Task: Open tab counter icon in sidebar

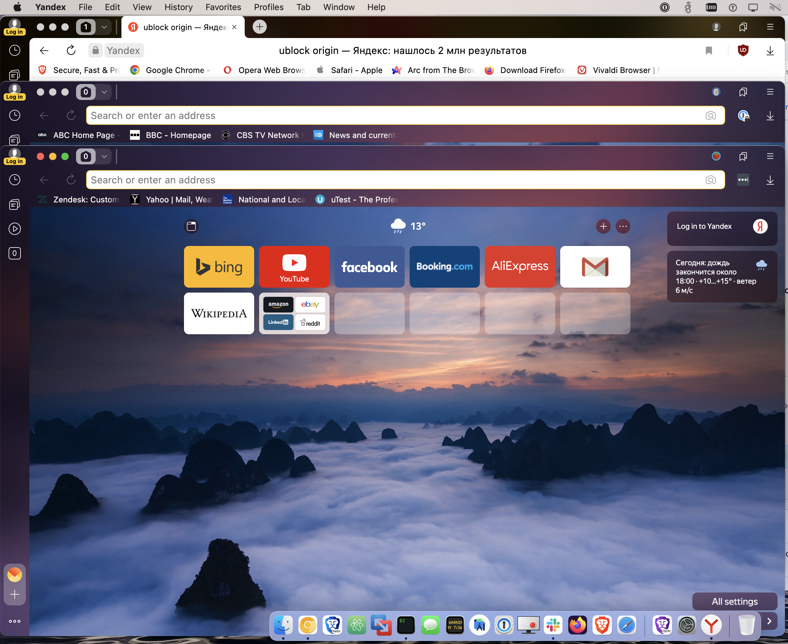Action: [14, 253]
